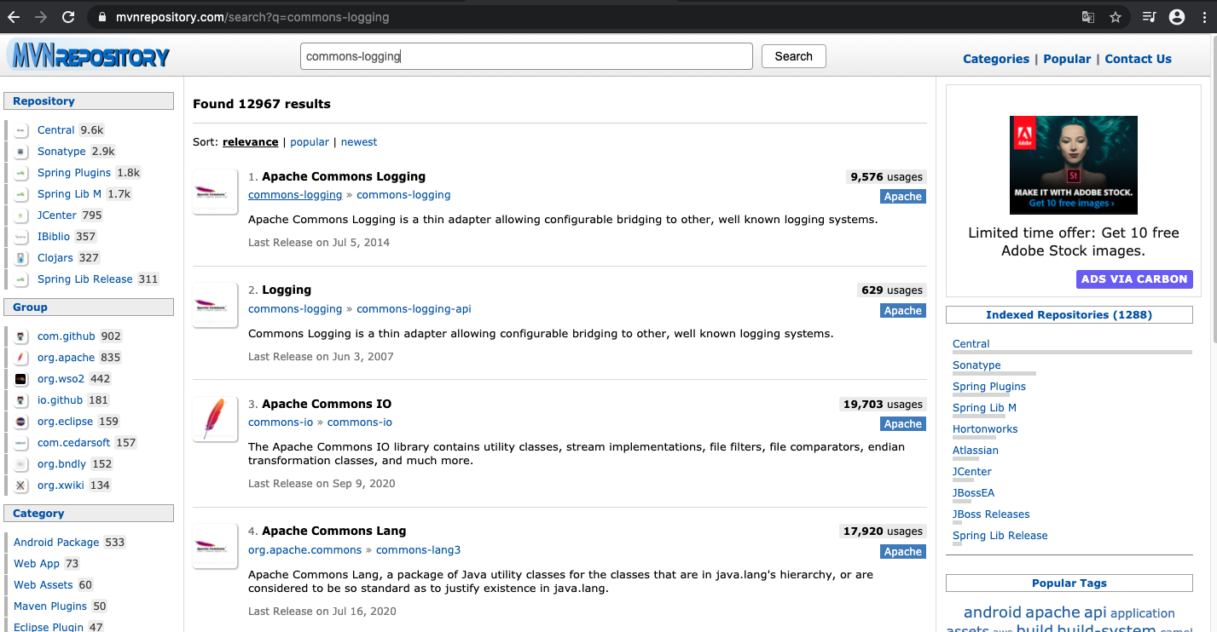Open the media control icon in Chrome toolbar
The image size is (1217, 632).
point(1150,17)
